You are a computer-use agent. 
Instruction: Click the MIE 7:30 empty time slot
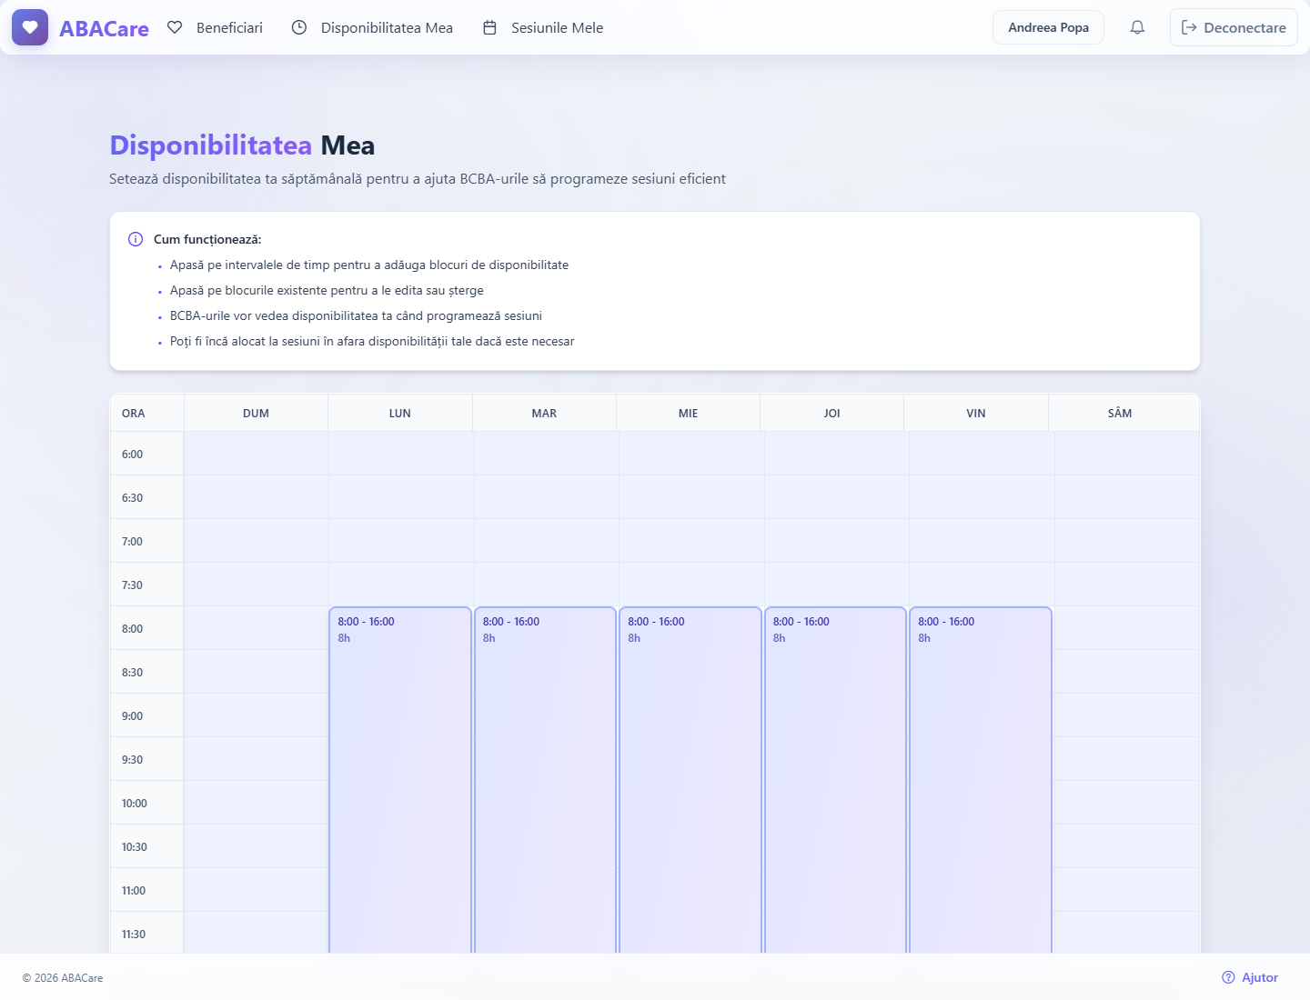[691, 585]
